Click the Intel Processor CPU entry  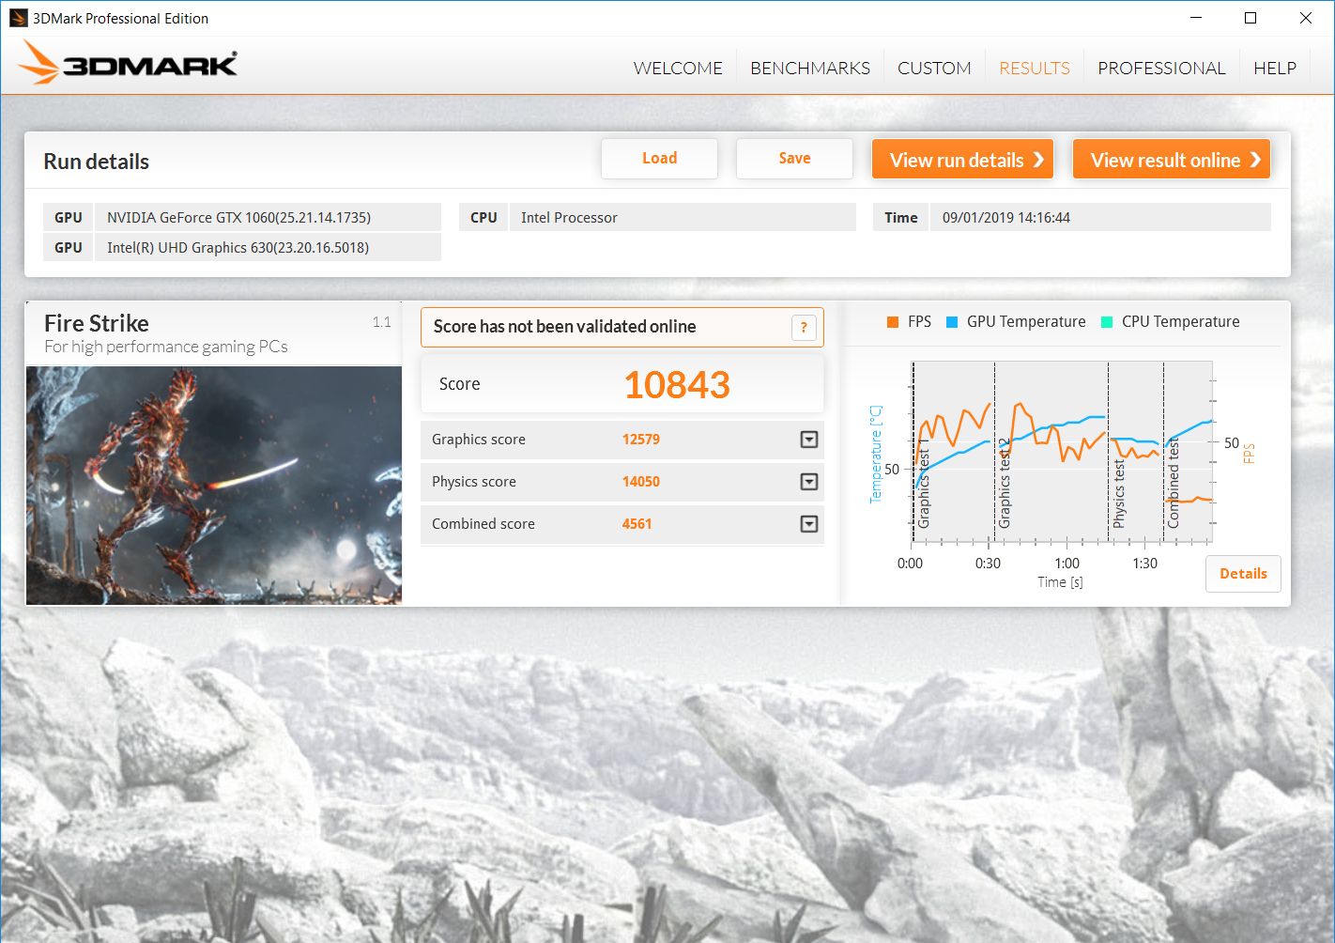pyautogui.click(x=683, y=217)
